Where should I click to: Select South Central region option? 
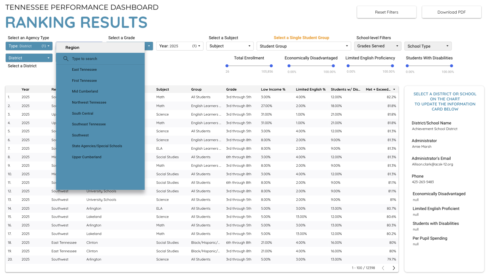coord(83,113)
